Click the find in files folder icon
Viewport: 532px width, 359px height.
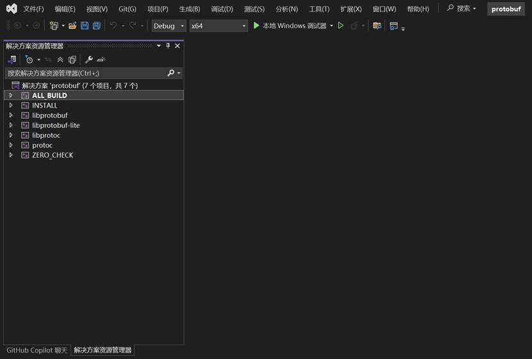377,26
